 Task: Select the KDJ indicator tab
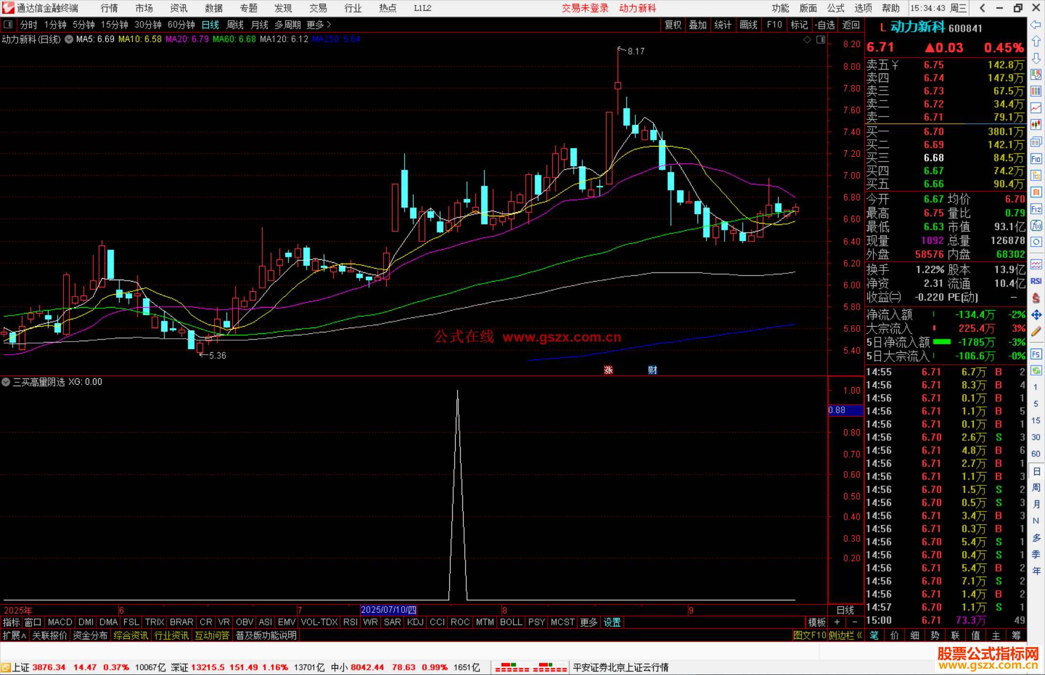pyautogui.click(x=415, y=622)
